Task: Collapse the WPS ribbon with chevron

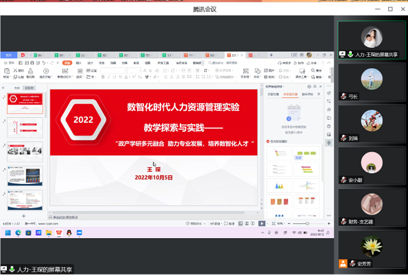Action: click(x=329, y=63)
